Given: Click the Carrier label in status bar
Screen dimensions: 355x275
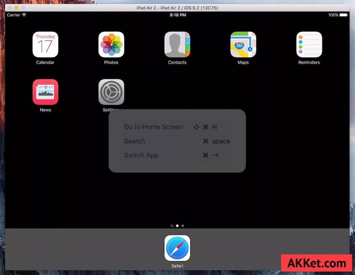Looking at the screenshot, I should (x=13, y=15).
